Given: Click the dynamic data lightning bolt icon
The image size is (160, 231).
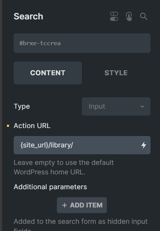Looking at the screenshot, I should pos(144,145).
